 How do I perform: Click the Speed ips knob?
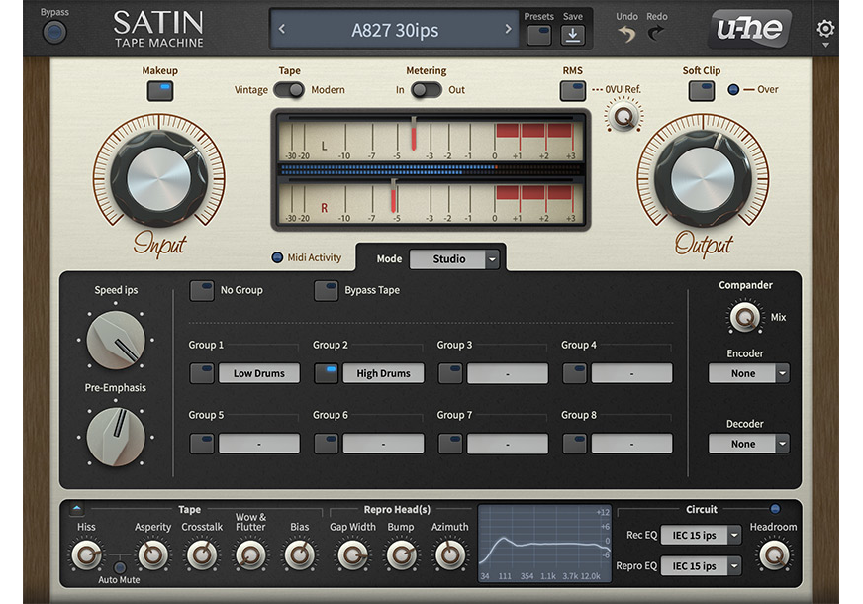pyautogui.click(x=116, y=341)
